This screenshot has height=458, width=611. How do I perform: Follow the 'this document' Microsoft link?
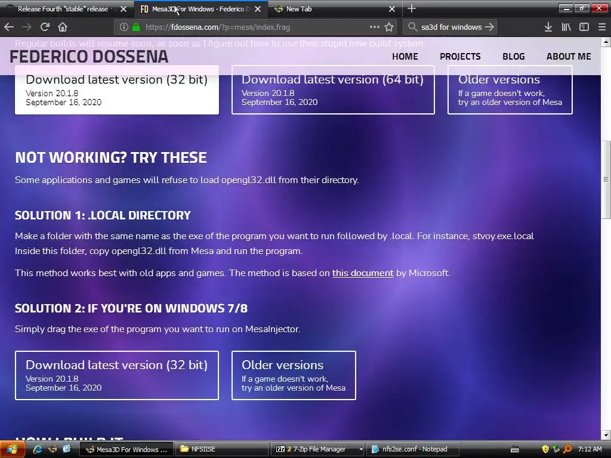(x=363, y=273)
